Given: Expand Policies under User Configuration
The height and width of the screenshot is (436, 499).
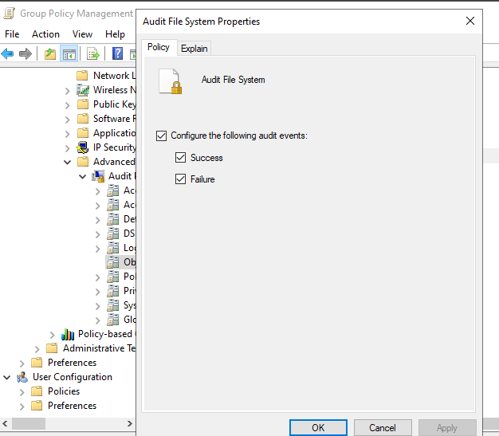Looking at the screenshot, I should click(22, 392).
